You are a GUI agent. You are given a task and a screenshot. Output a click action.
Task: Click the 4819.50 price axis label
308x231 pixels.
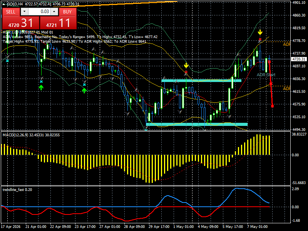(x=299, y=28)
